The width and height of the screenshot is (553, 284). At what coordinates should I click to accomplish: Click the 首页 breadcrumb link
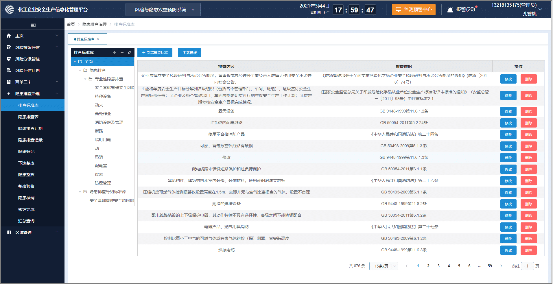[71, 24]
